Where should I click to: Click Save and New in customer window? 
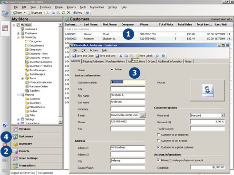106,56
